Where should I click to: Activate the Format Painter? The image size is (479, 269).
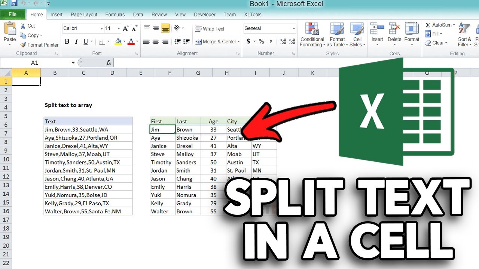coord(40,45)
